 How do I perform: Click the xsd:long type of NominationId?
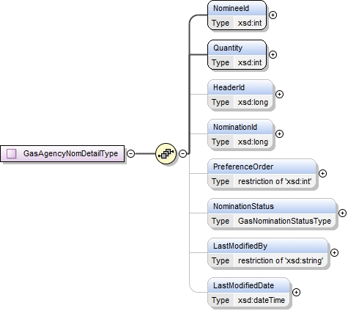tap(253, 142)
